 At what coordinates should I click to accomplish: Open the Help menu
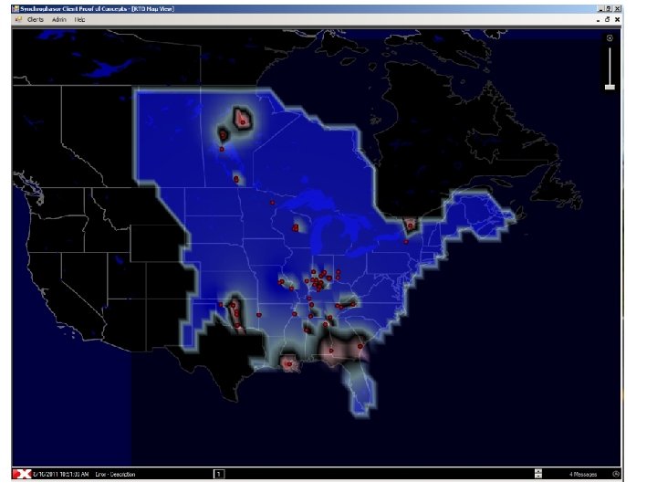79,19
